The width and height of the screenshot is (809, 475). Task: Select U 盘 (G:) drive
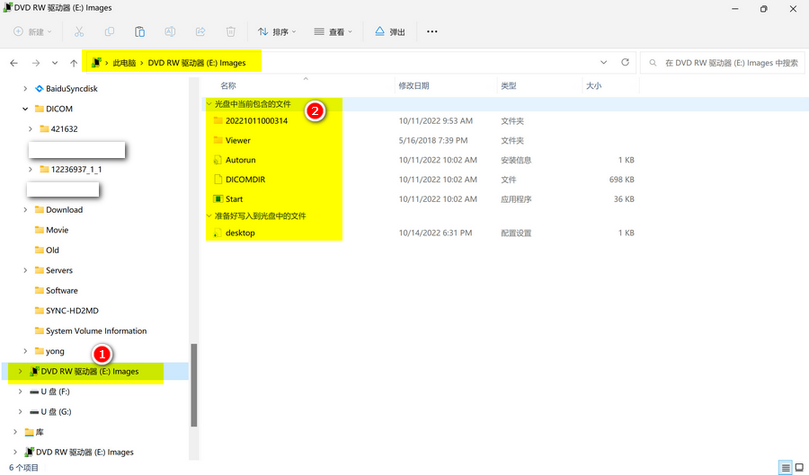pyautogui.click(x=56, y=411)
